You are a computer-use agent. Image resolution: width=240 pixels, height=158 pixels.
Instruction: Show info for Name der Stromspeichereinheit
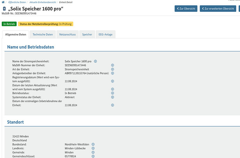(x=95, y=61)
